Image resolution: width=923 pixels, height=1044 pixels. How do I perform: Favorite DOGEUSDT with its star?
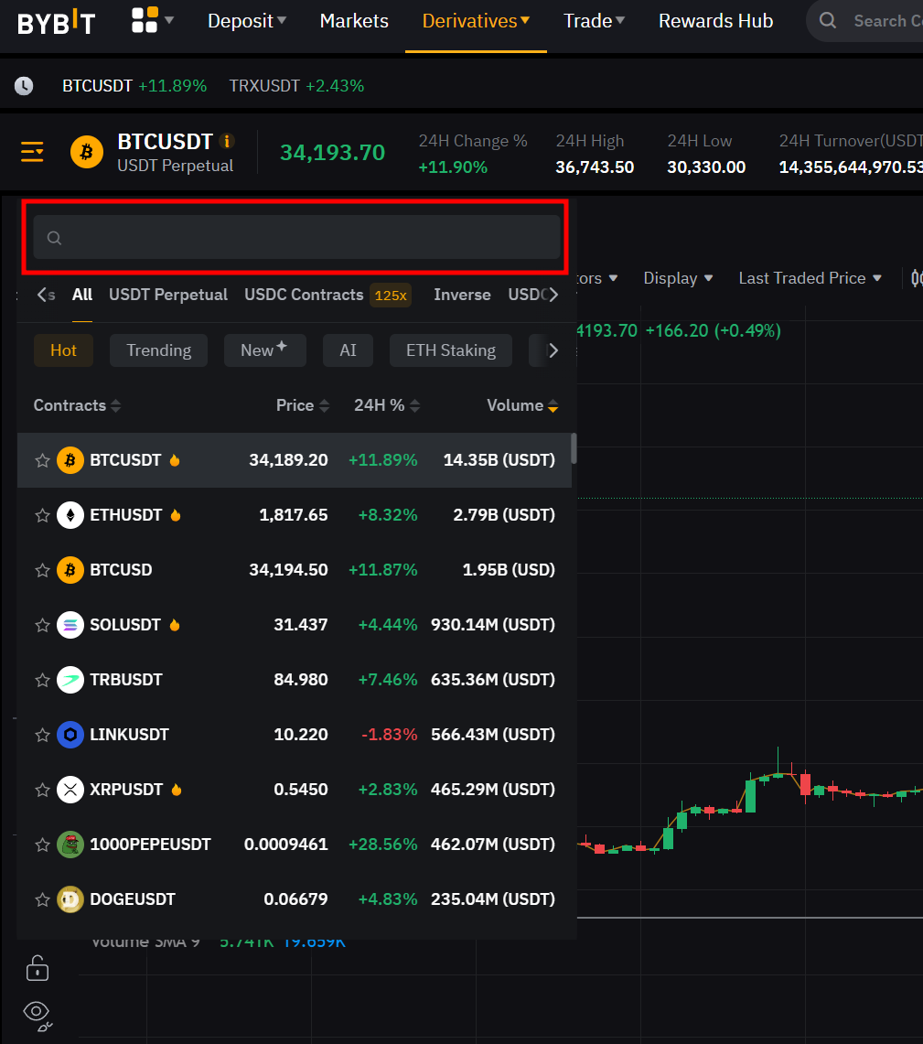pos(43,899)
